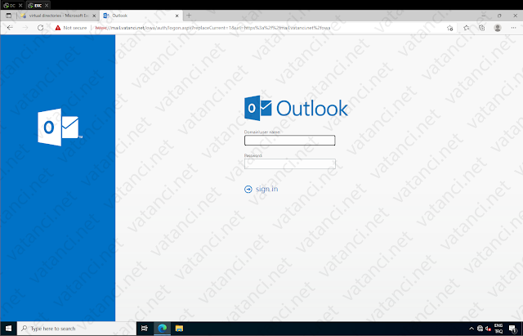
Task: Switch the ENG TRQ input language
Action: pyautogui.click(x=498, y=329)
